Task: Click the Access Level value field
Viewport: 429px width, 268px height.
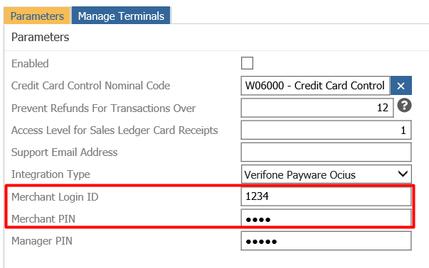Action: pyautogui.click(x=326, y=130)
